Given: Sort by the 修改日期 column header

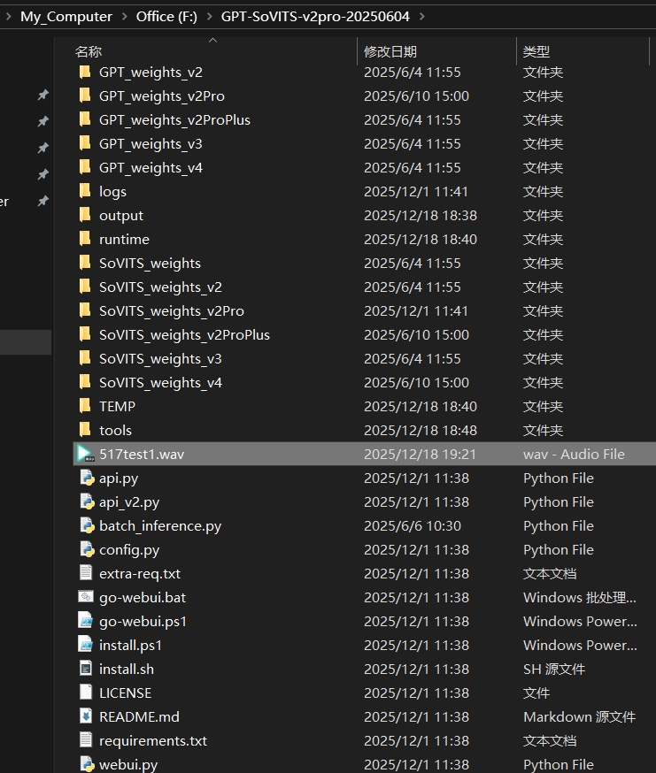Looking at the screenshot, I should (x=390, y=52).
